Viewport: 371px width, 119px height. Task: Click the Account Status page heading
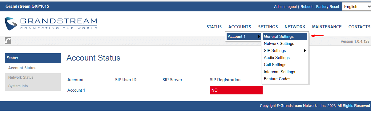[x=93, y=58]
